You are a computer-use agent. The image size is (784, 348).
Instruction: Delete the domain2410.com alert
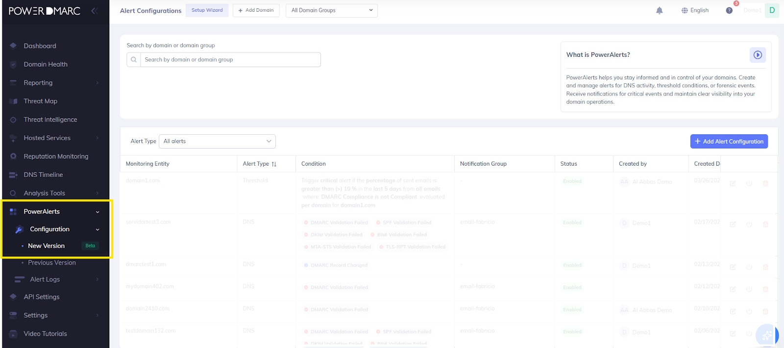(765, 311)
